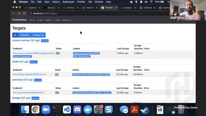The height and width of the screenshot is (116, 206).
Task: Switch to Classic UI
Action: pyautogui.click(x=66, y=20)
